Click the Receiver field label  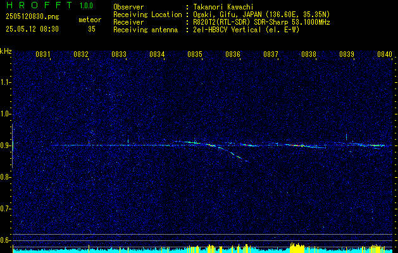pos(128,22)
